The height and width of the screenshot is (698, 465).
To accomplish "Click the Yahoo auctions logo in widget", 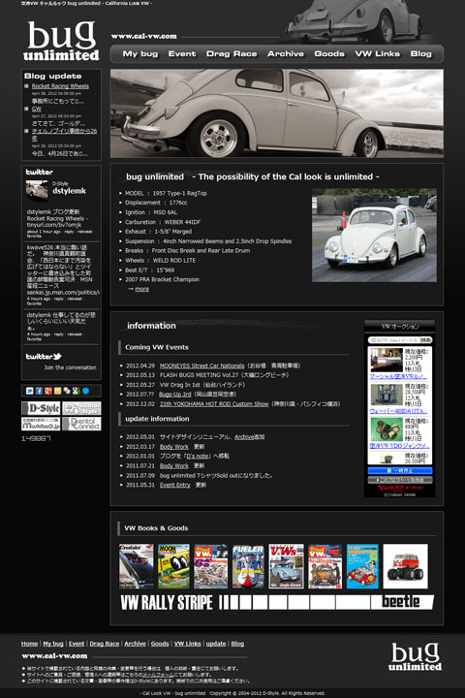I will click(400, 488).
